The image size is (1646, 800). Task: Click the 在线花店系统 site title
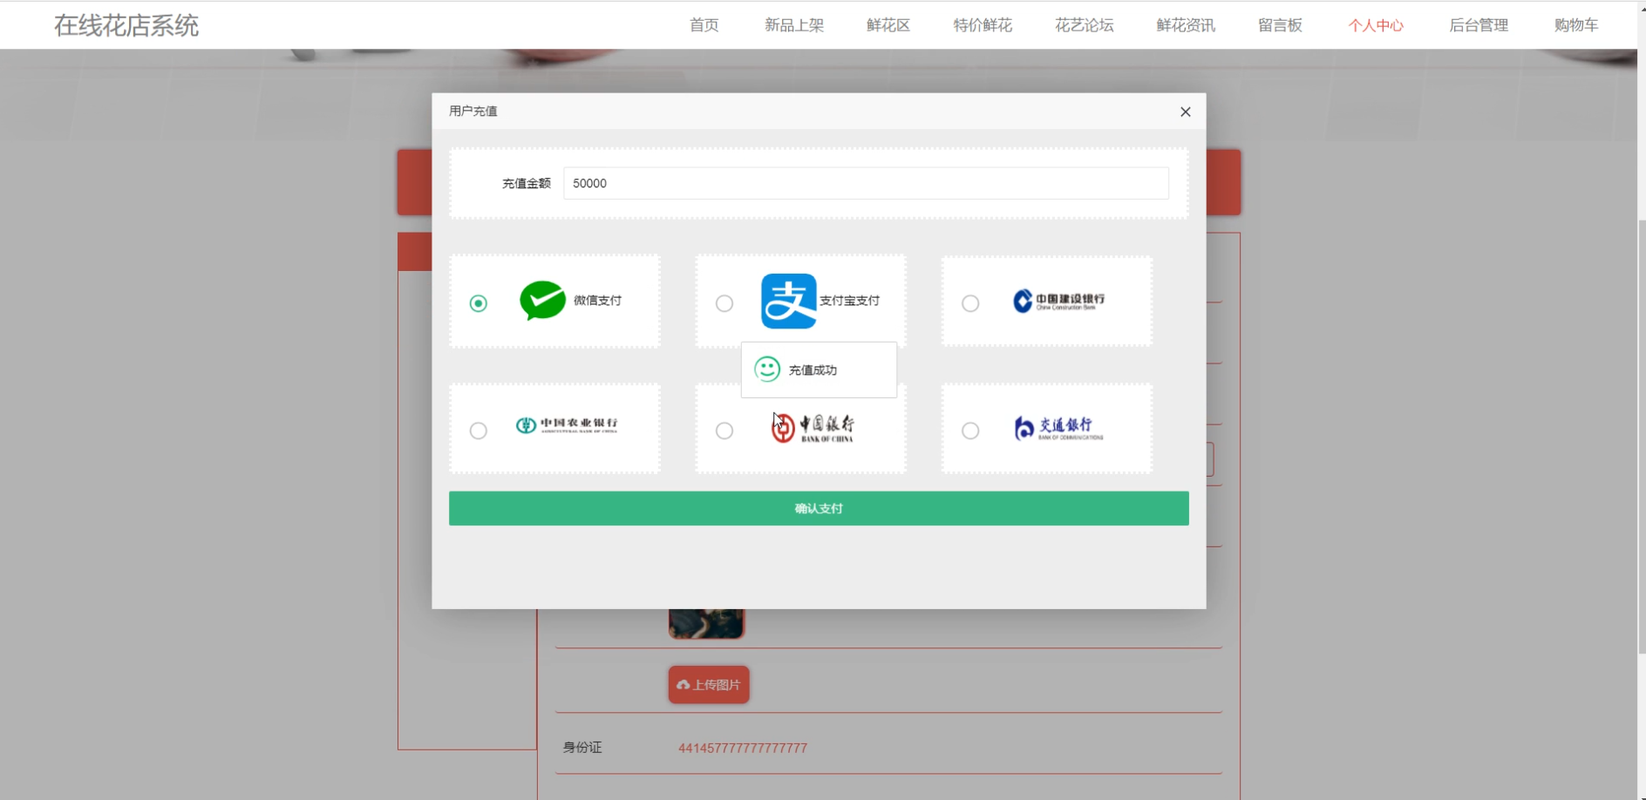pyautogui.click(x=126, y=25)
